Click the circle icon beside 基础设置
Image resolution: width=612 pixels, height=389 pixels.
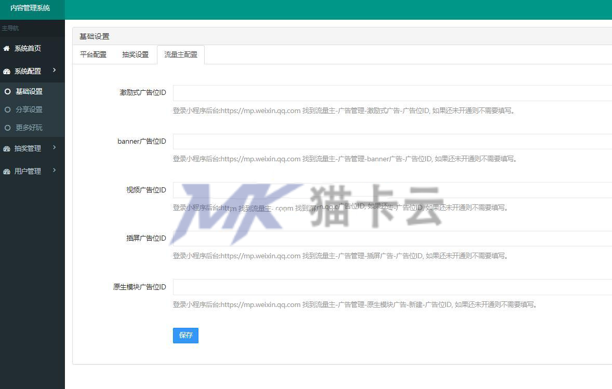[x=7, y=92]
